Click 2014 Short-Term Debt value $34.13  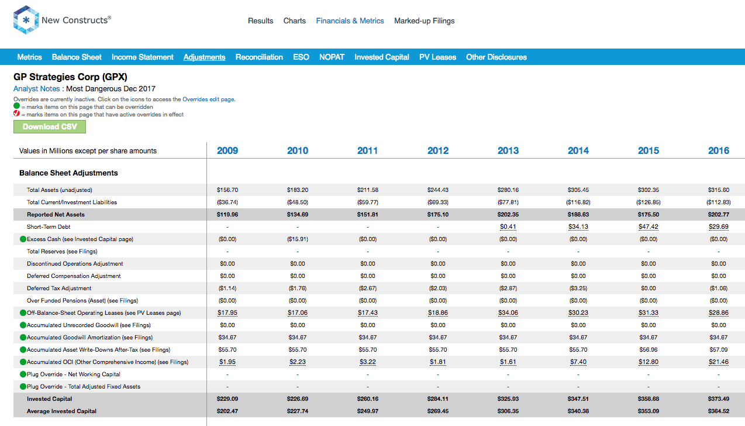[578, 227]
